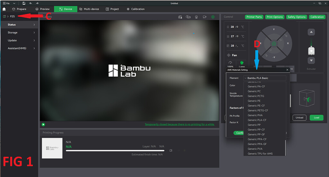Redo the last action
Image resolution: width=329 pixels, height=177 pixels.
pyautogui.click(x=37, y=3)
